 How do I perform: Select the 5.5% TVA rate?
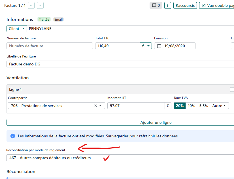click(203, 106)
